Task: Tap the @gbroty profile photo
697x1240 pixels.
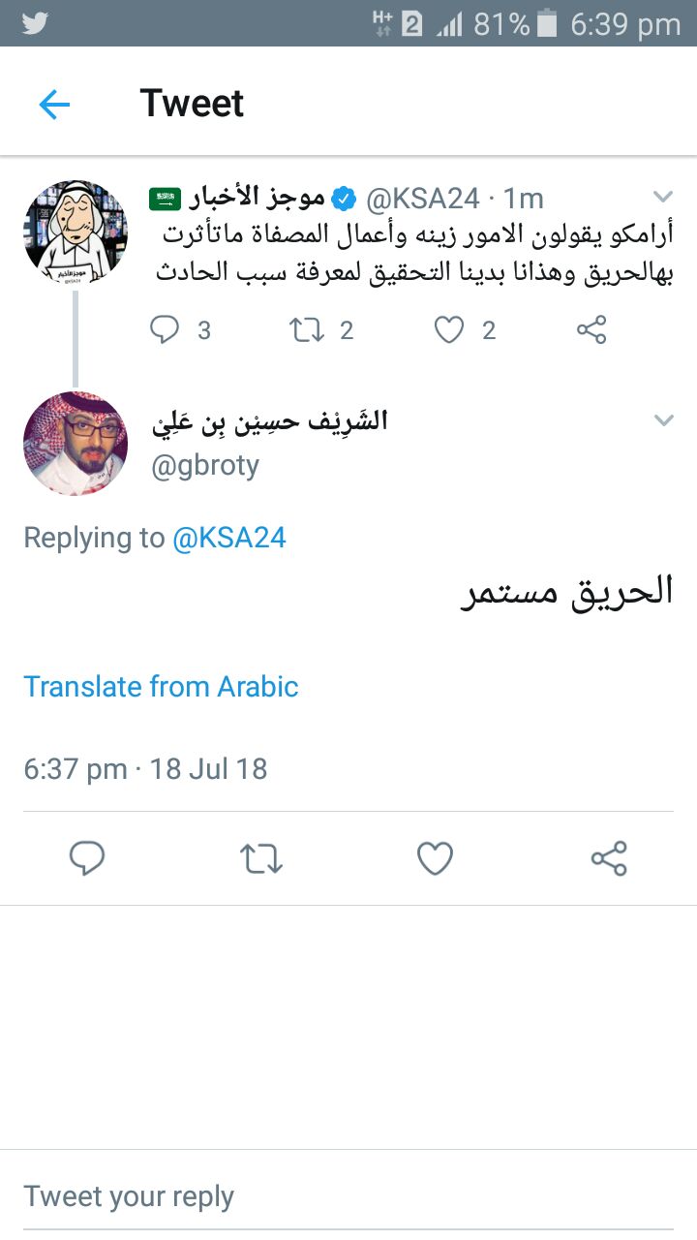Action: click(x=76, y=444)
